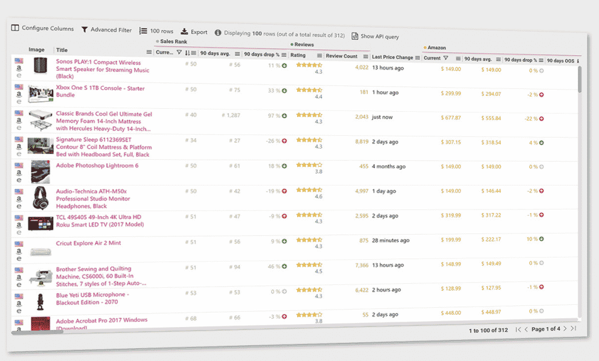This screenshot has height=361, width=599.
Task: Click Amazon Current filter funnel icon
Action: (445, 58)
